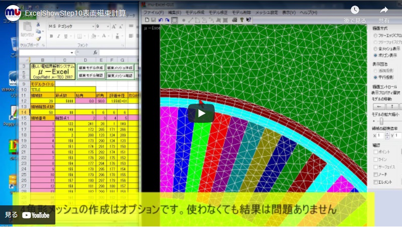Viewport: 402px width, 227px height.
Task: Open the Name Box dropdown arrow
Action: point(72,52)
